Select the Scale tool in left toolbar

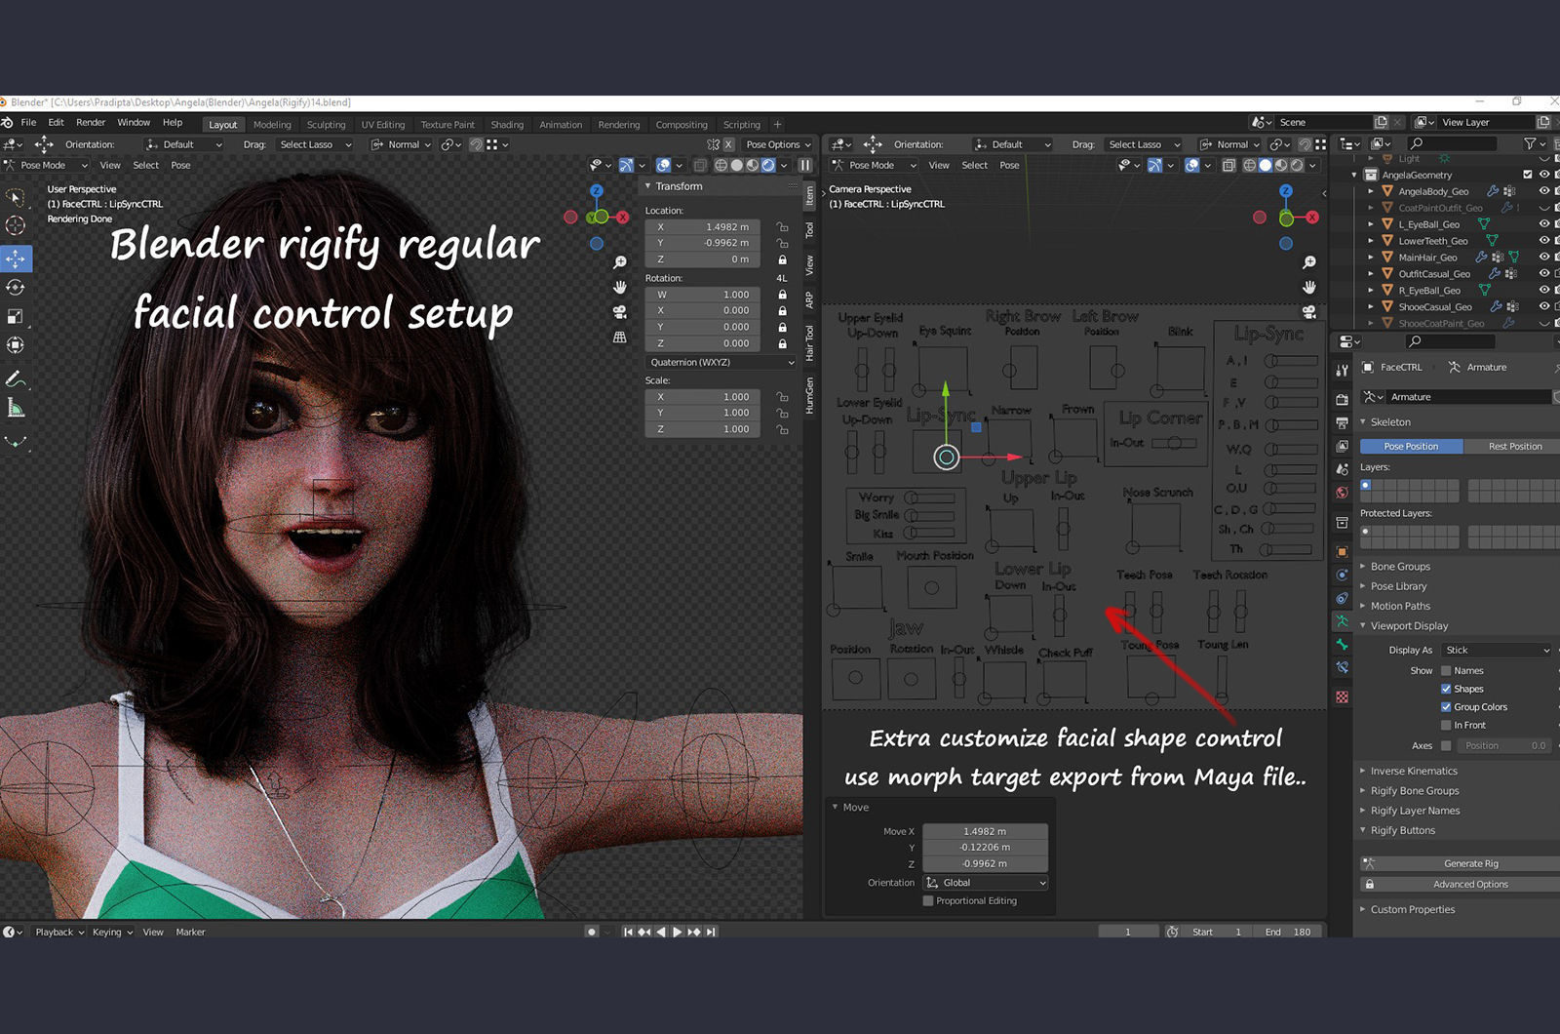coord(16,316)
